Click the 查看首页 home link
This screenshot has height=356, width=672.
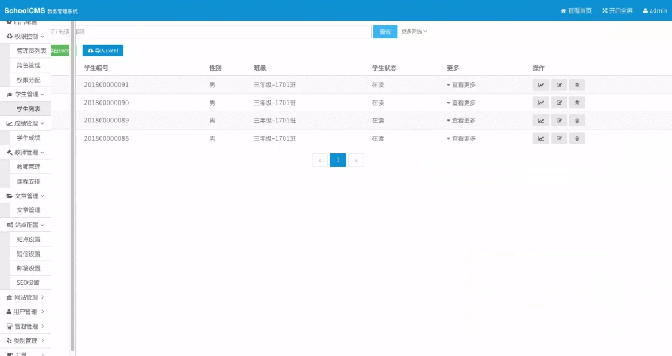[x=576, y=11]
